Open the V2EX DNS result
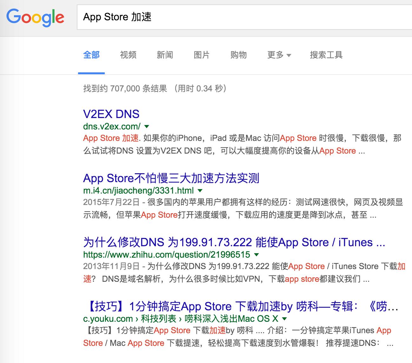The image size is (412, 363). (x=111, y=114)
